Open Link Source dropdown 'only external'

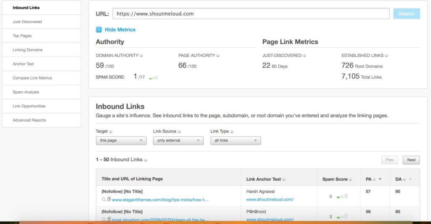[178, 141]
